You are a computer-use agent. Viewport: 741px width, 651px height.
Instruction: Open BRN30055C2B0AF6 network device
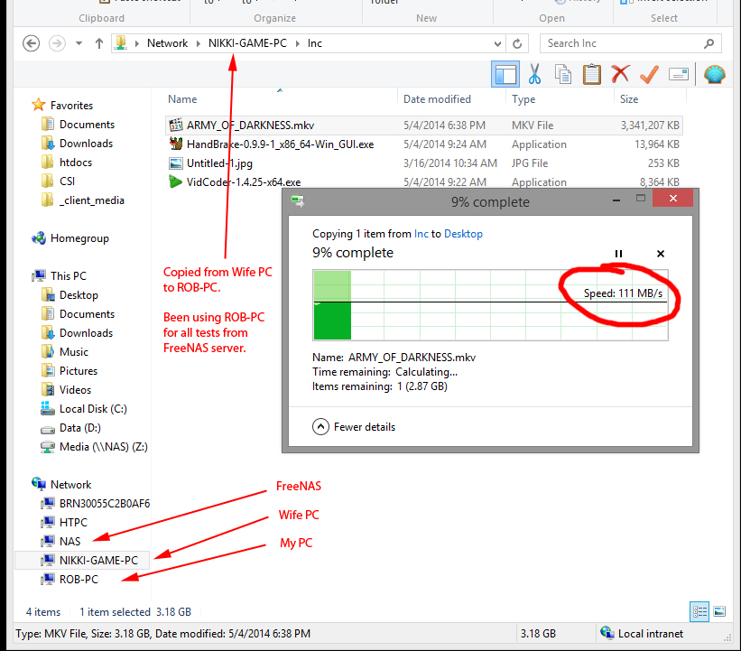[105, 504]
